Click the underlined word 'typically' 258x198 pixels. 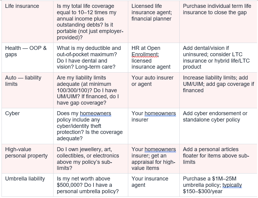pos(232,185)
